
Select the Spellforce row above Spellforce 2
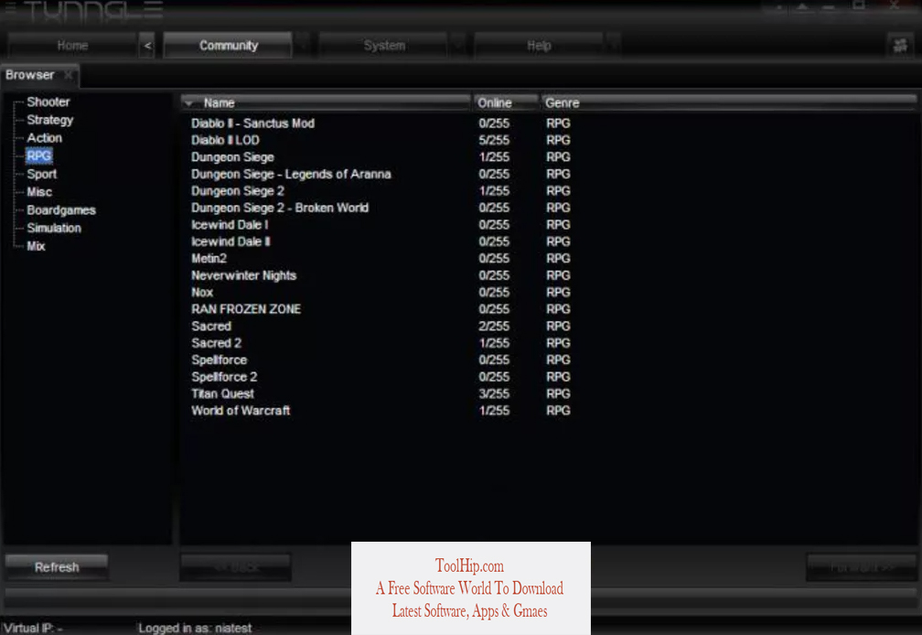click(x=219, y=360)
